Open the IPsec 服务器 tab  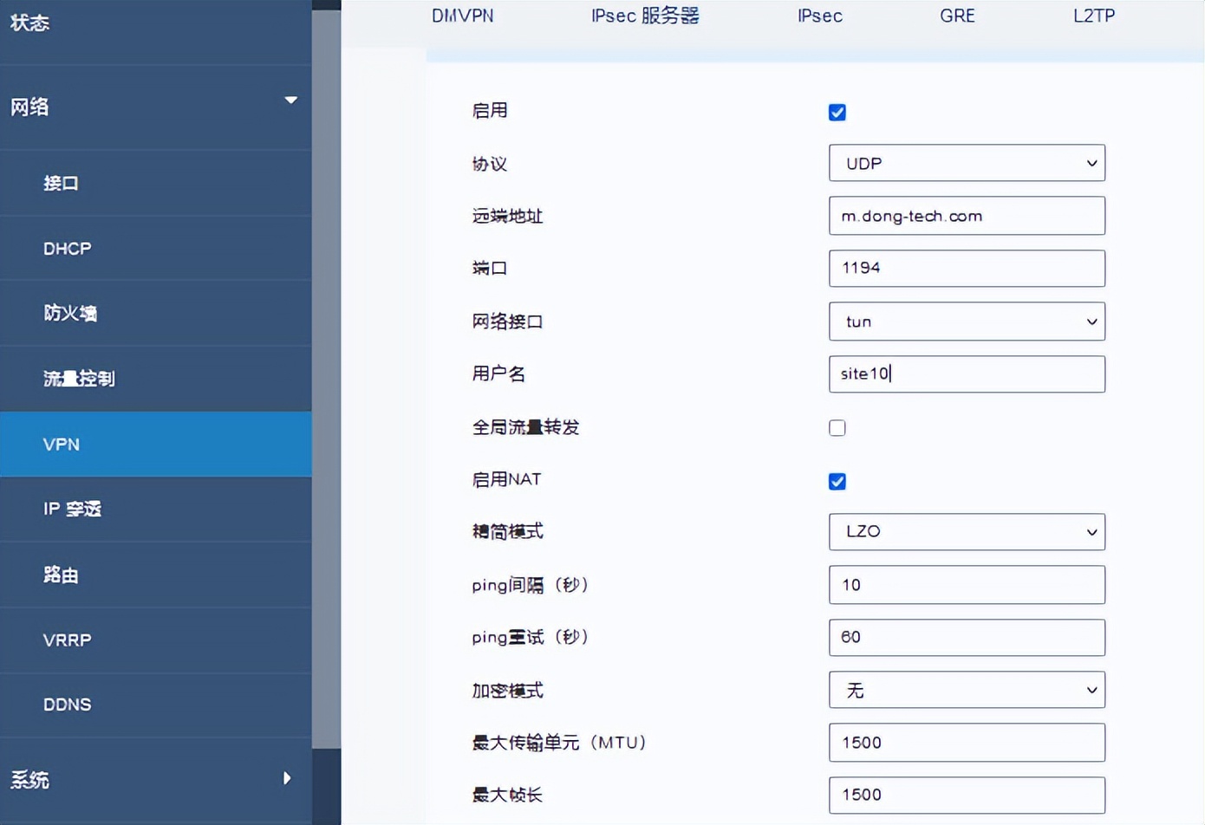tap(645, 16)
